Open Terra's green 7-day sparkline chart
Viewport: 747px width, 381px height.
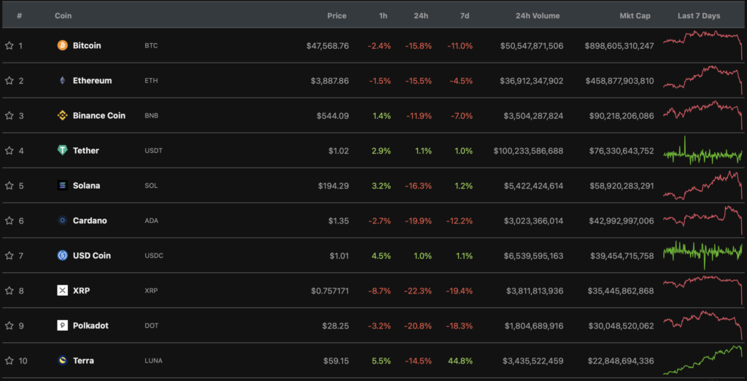[x=703, y=358]
